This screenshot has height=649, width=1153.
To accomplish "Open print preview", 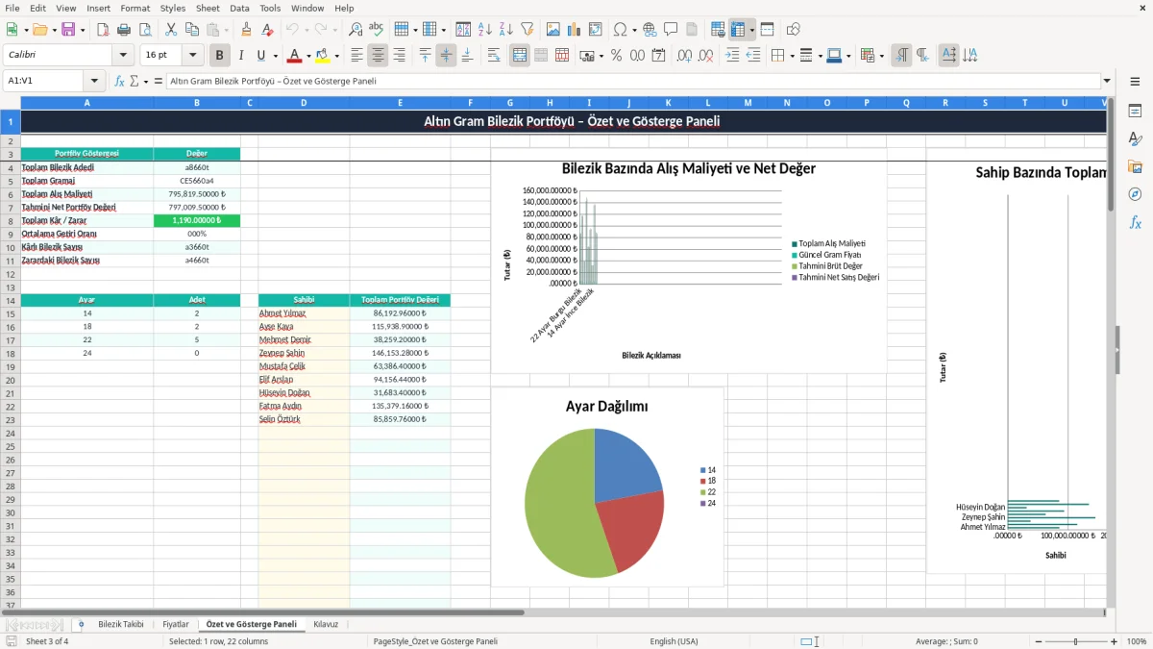I will coord(144,30).
